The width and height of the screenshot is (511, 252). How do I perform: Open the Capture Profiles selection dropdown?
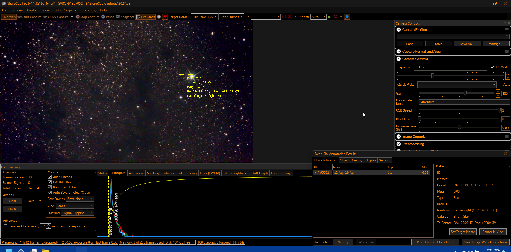(x=453, y=36)
